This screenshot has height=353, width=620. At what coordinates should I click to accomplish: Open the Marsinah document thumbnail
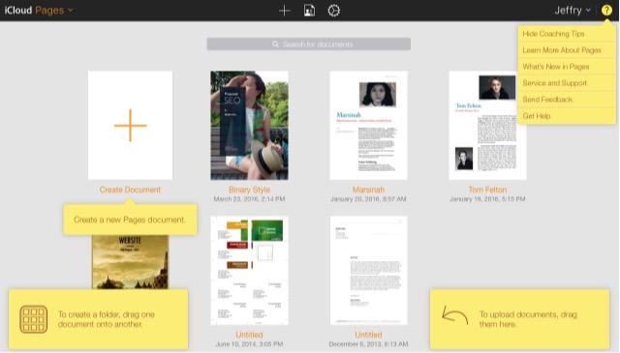[368, 126]
